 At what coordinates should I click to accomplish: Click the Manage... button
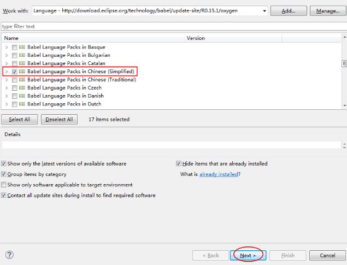(x=328, y=11)
